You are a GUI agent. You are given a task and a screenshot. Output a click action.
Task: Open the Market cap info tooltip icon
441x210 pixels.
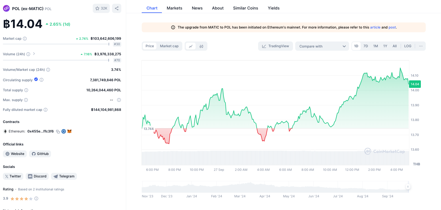point(25,39)
